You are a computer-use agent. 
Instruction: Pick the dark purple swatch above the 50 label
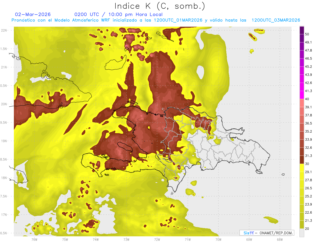tap(302, 30)
